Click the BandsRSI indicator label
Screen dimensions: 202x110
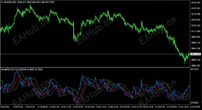[5, 69]
